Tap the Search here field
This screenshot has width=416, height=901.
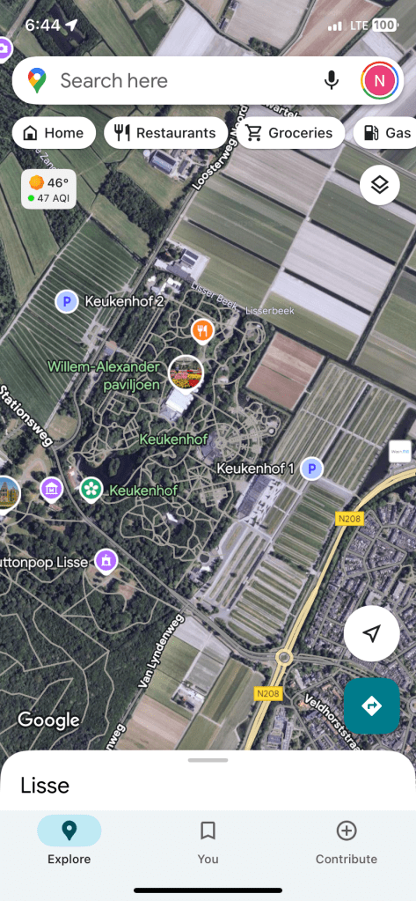(x=184, y=80)
